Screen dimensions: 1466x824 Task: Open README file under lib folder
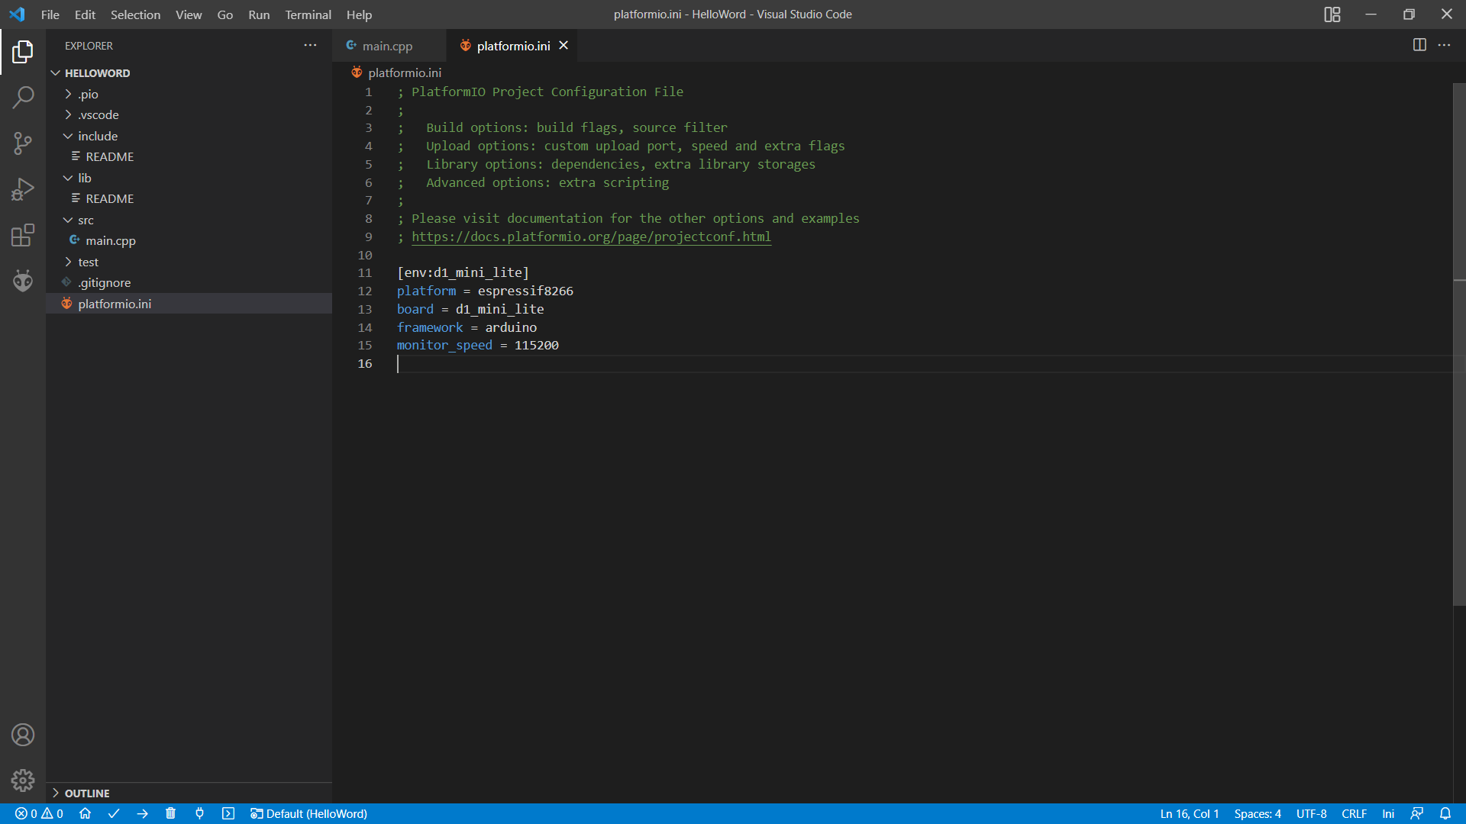[189, 198]
